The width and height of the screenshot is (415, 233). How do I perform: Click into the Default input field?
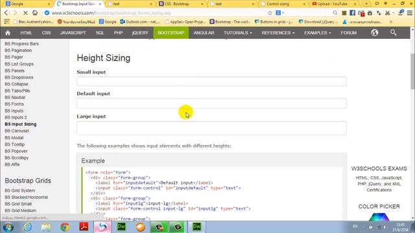coord(211,104)
